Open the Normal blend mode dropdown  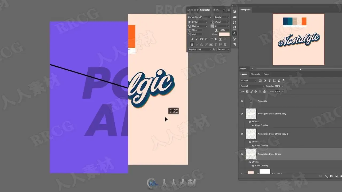pos(252,86)
